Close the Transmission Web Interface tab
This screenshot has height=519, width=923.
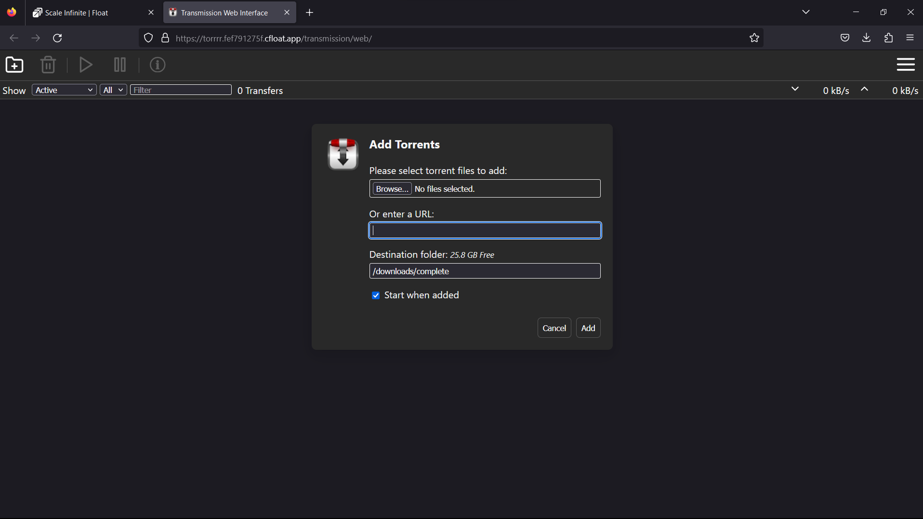pyautogui.click(x=287, y=13)
